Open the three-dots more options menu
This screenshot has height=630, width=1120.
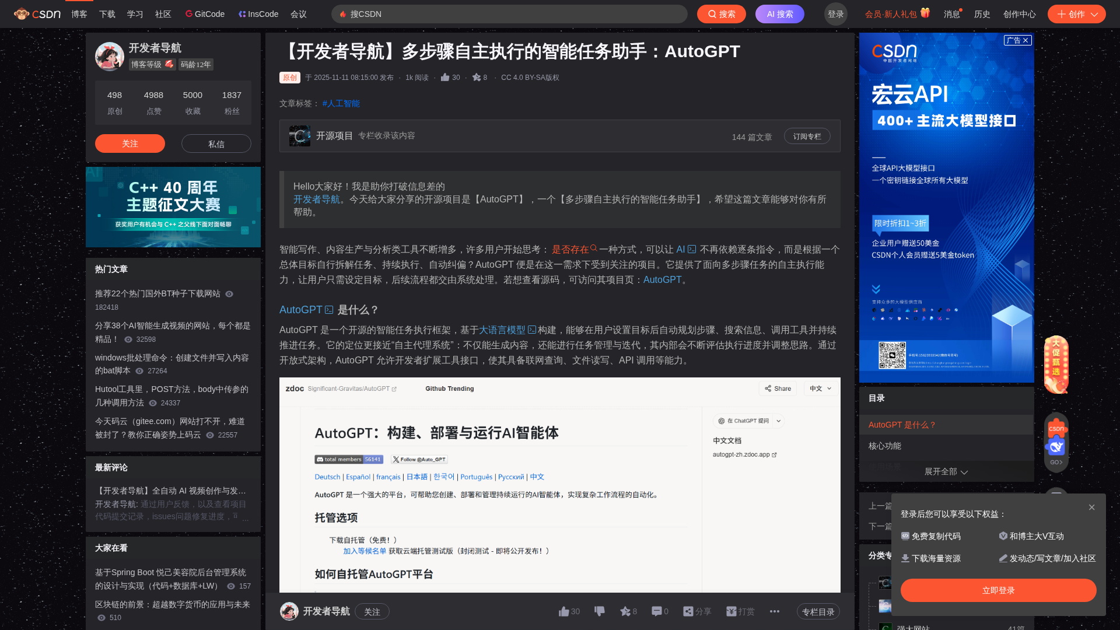tap(775, 611)
